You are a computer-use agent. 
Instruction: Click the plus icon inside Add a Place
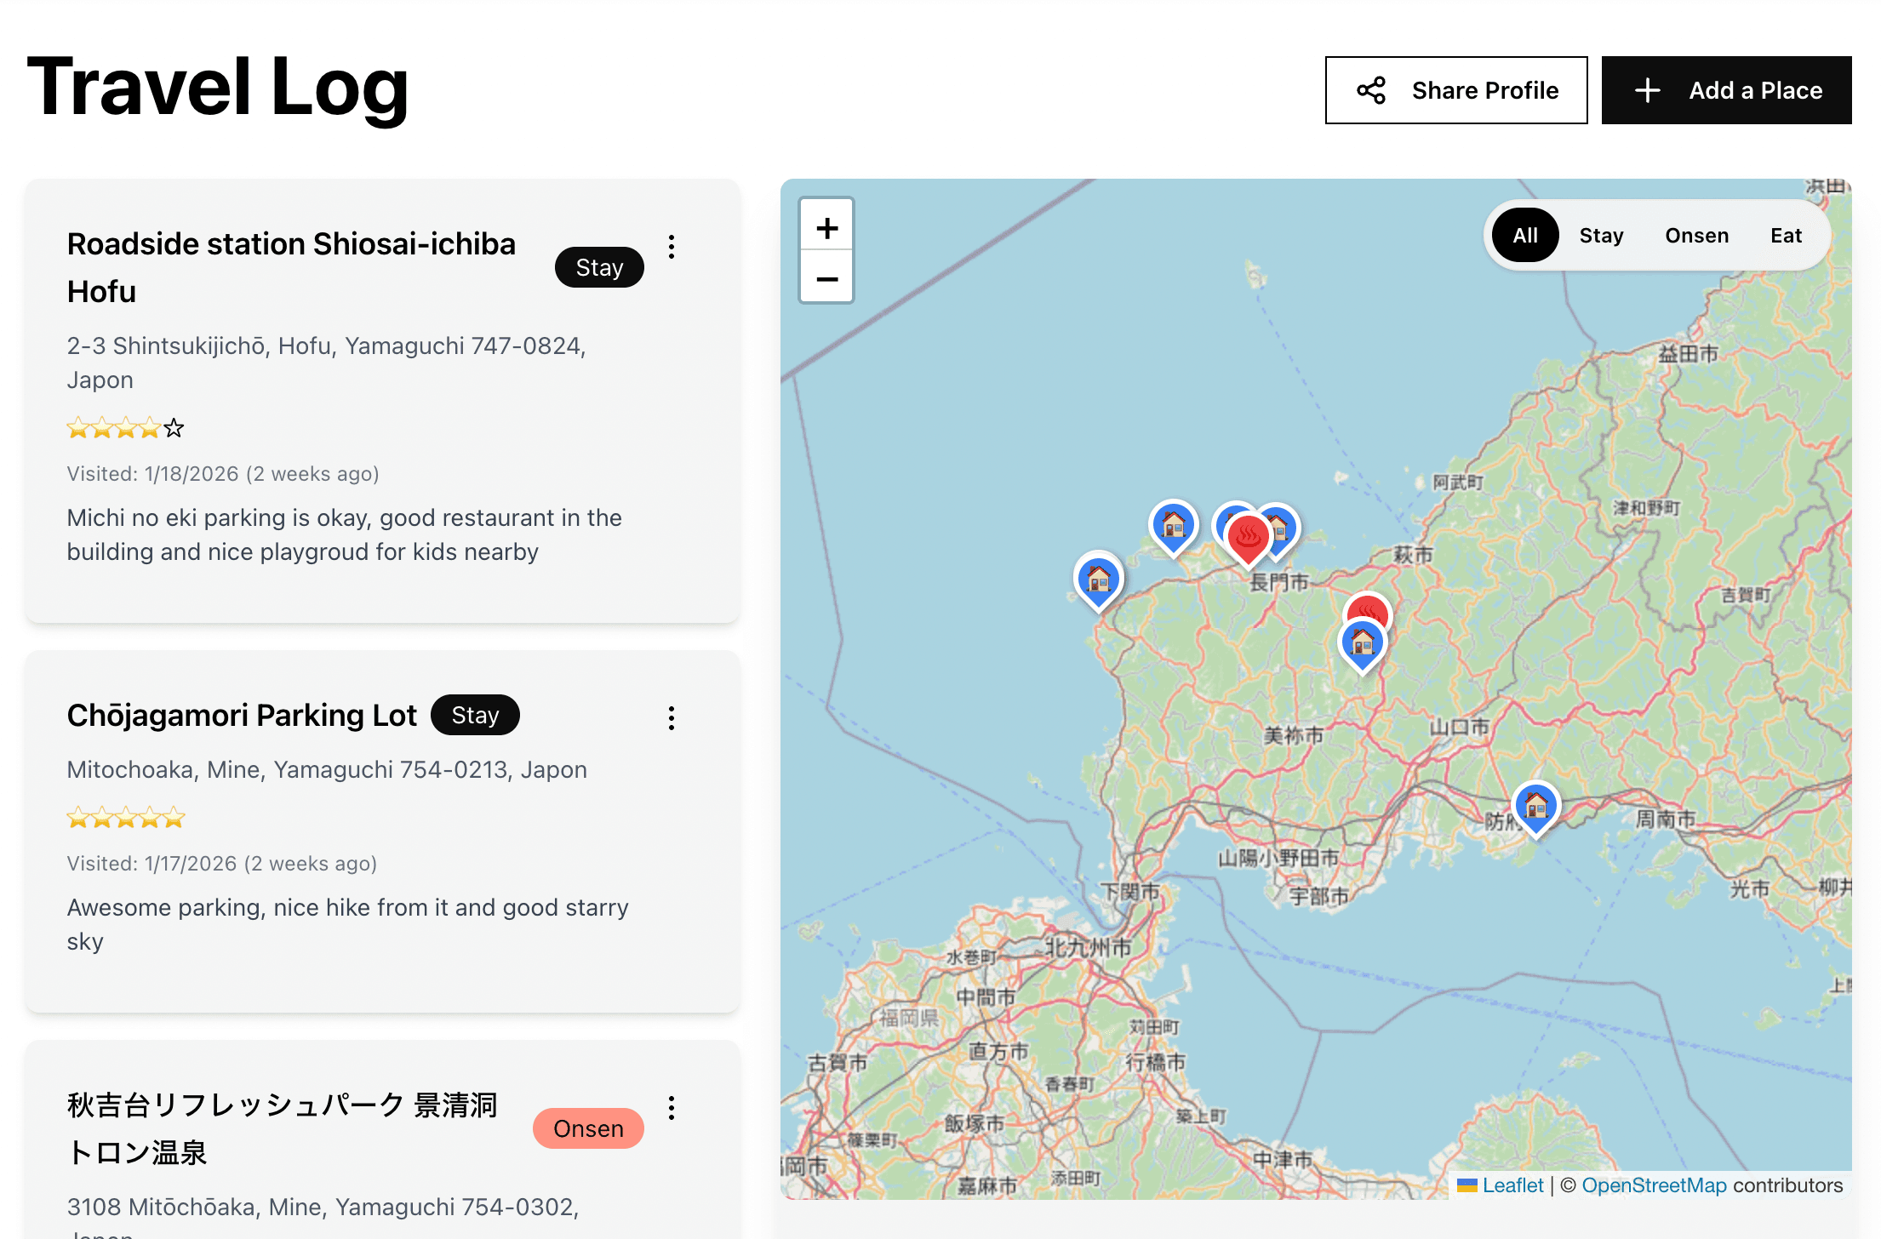click(x=1649, y=89)
